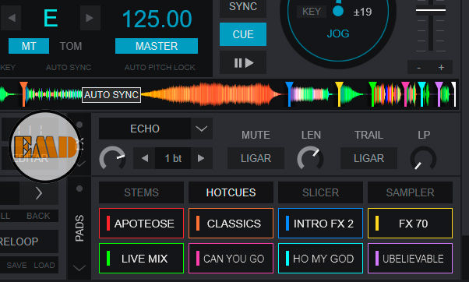This screenshot has width=469, height=282.
Task: Click the green cue marker on waveform
Action: [372, 94]
